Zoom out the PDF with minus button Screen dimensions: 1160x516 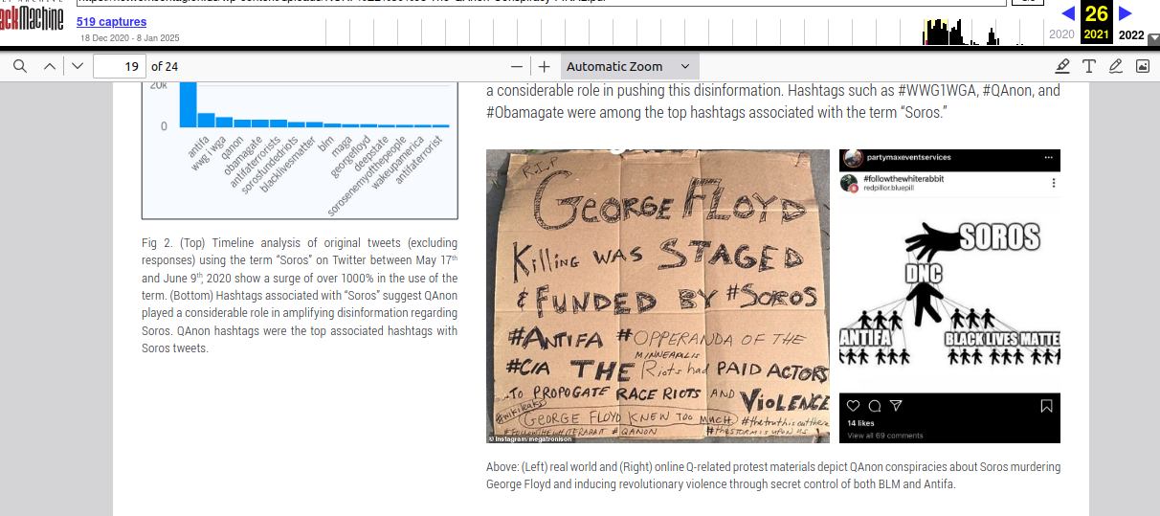coord(517,66)
